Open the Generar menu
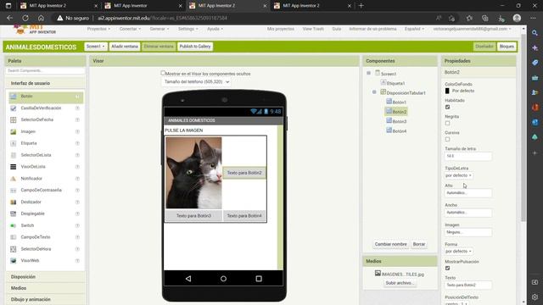This screenshot has height=305, width=543. [160, 29]
